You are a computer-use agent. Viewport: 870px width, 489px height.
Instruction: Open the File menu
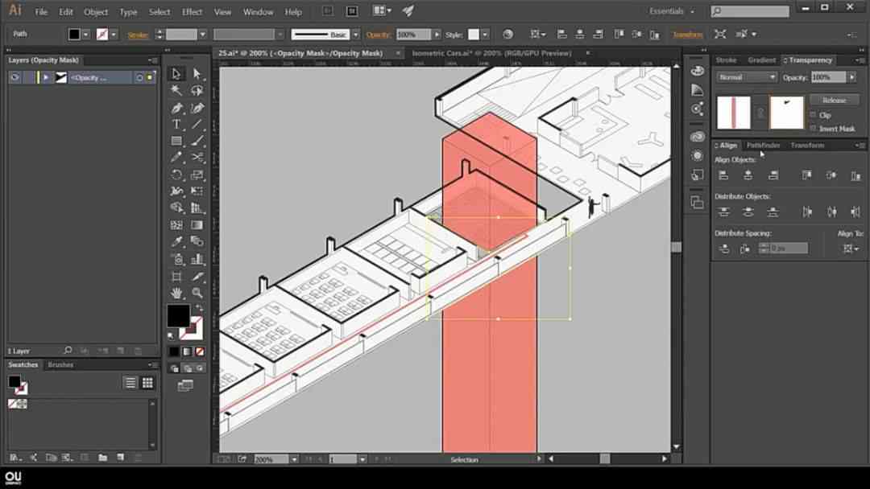[x=41, y=11]
